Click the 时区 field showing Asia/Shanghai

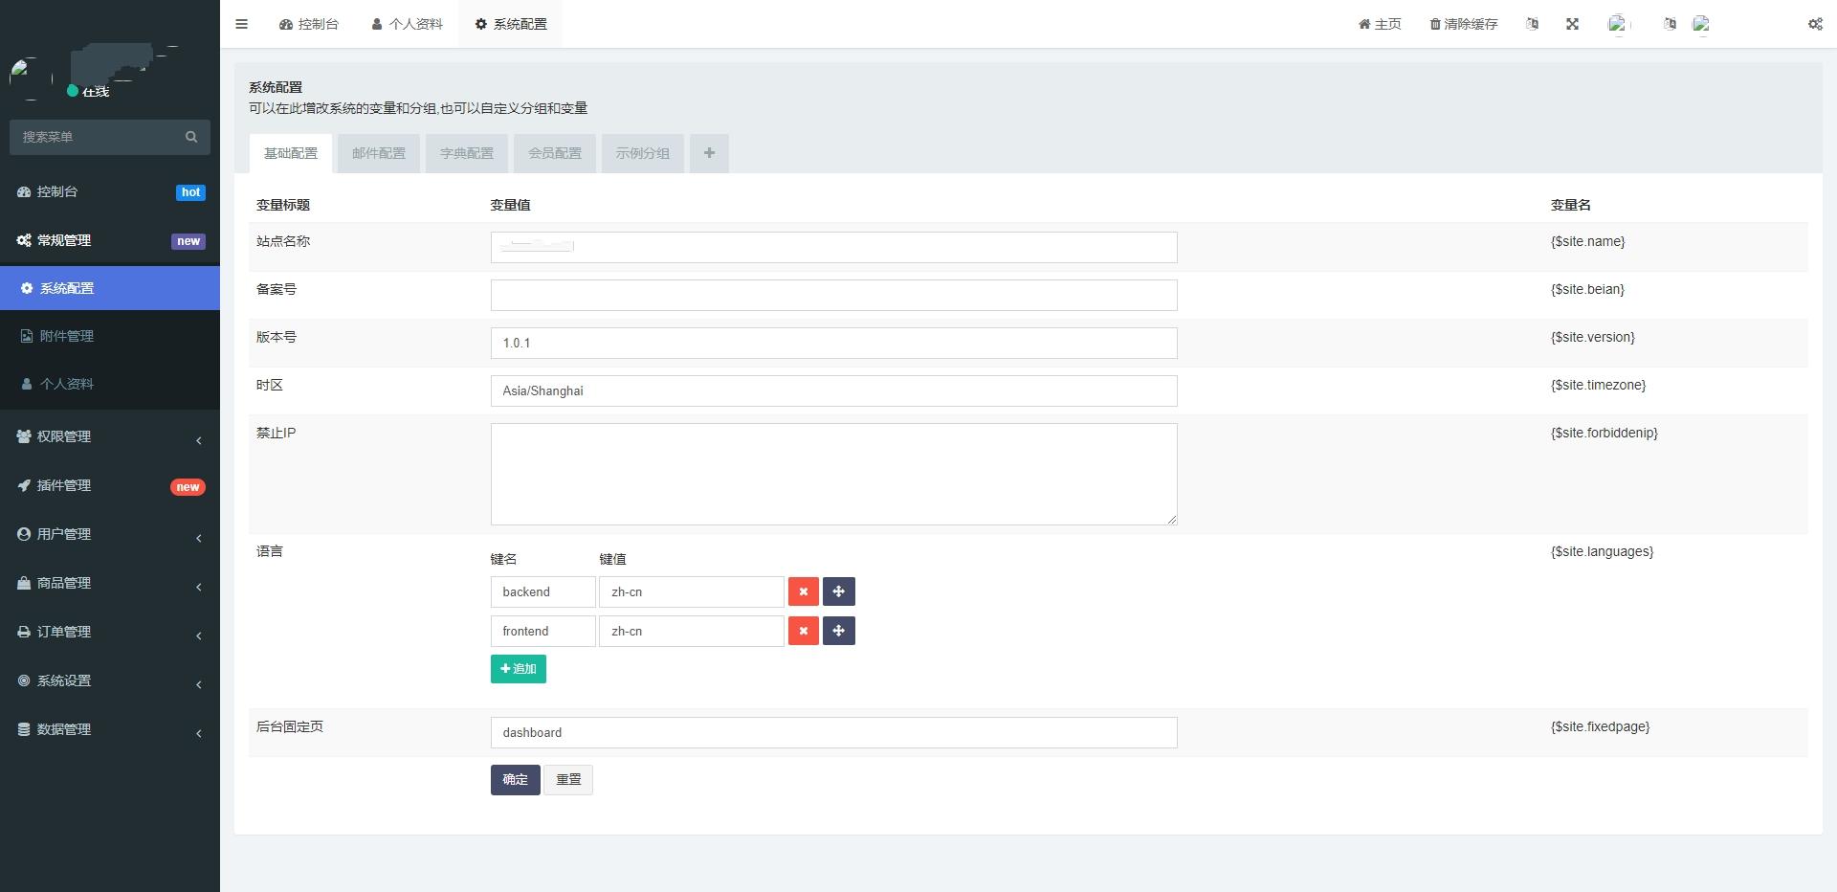834,390
